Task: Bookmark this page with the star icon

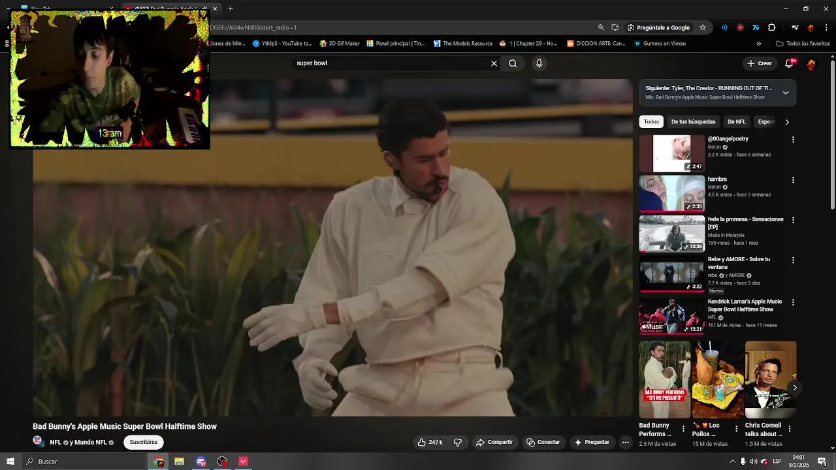Action: point(703,27)
